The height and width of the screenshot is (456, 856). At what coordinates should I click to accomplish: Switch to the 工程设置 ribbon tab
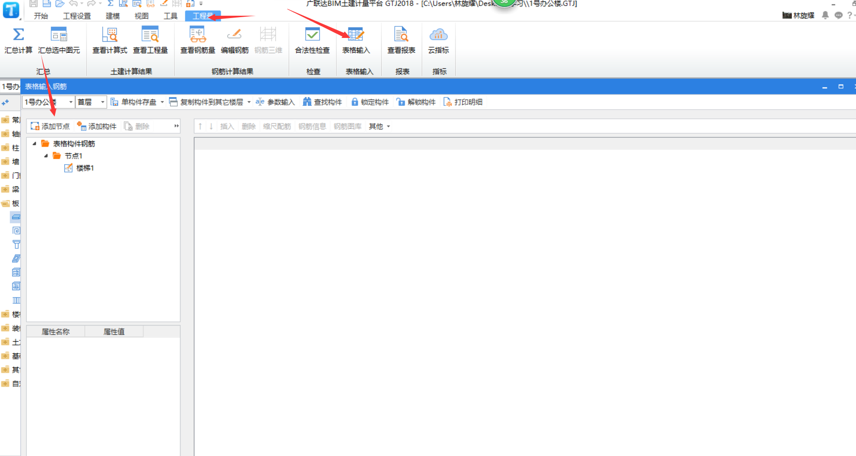[x=77, y=16]
